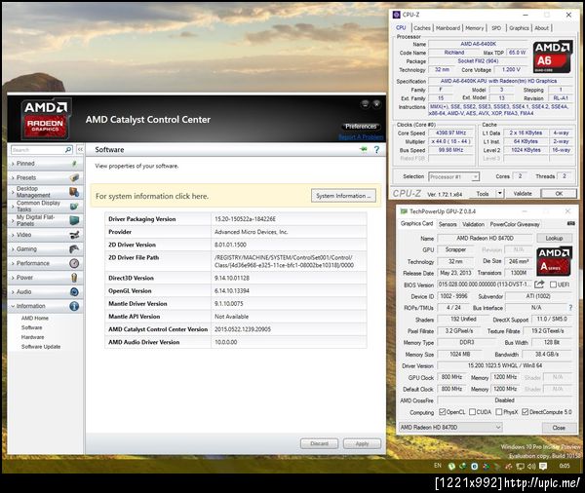
Task: Click the Presets category icon
Action: pos(74,177)
